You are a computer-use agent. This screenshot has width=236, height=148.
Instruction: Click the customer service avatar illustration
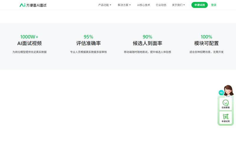[x=228, y=91]
